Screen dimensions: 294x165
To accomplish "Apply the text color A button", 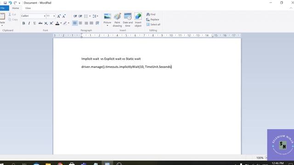I will [57, 23].
